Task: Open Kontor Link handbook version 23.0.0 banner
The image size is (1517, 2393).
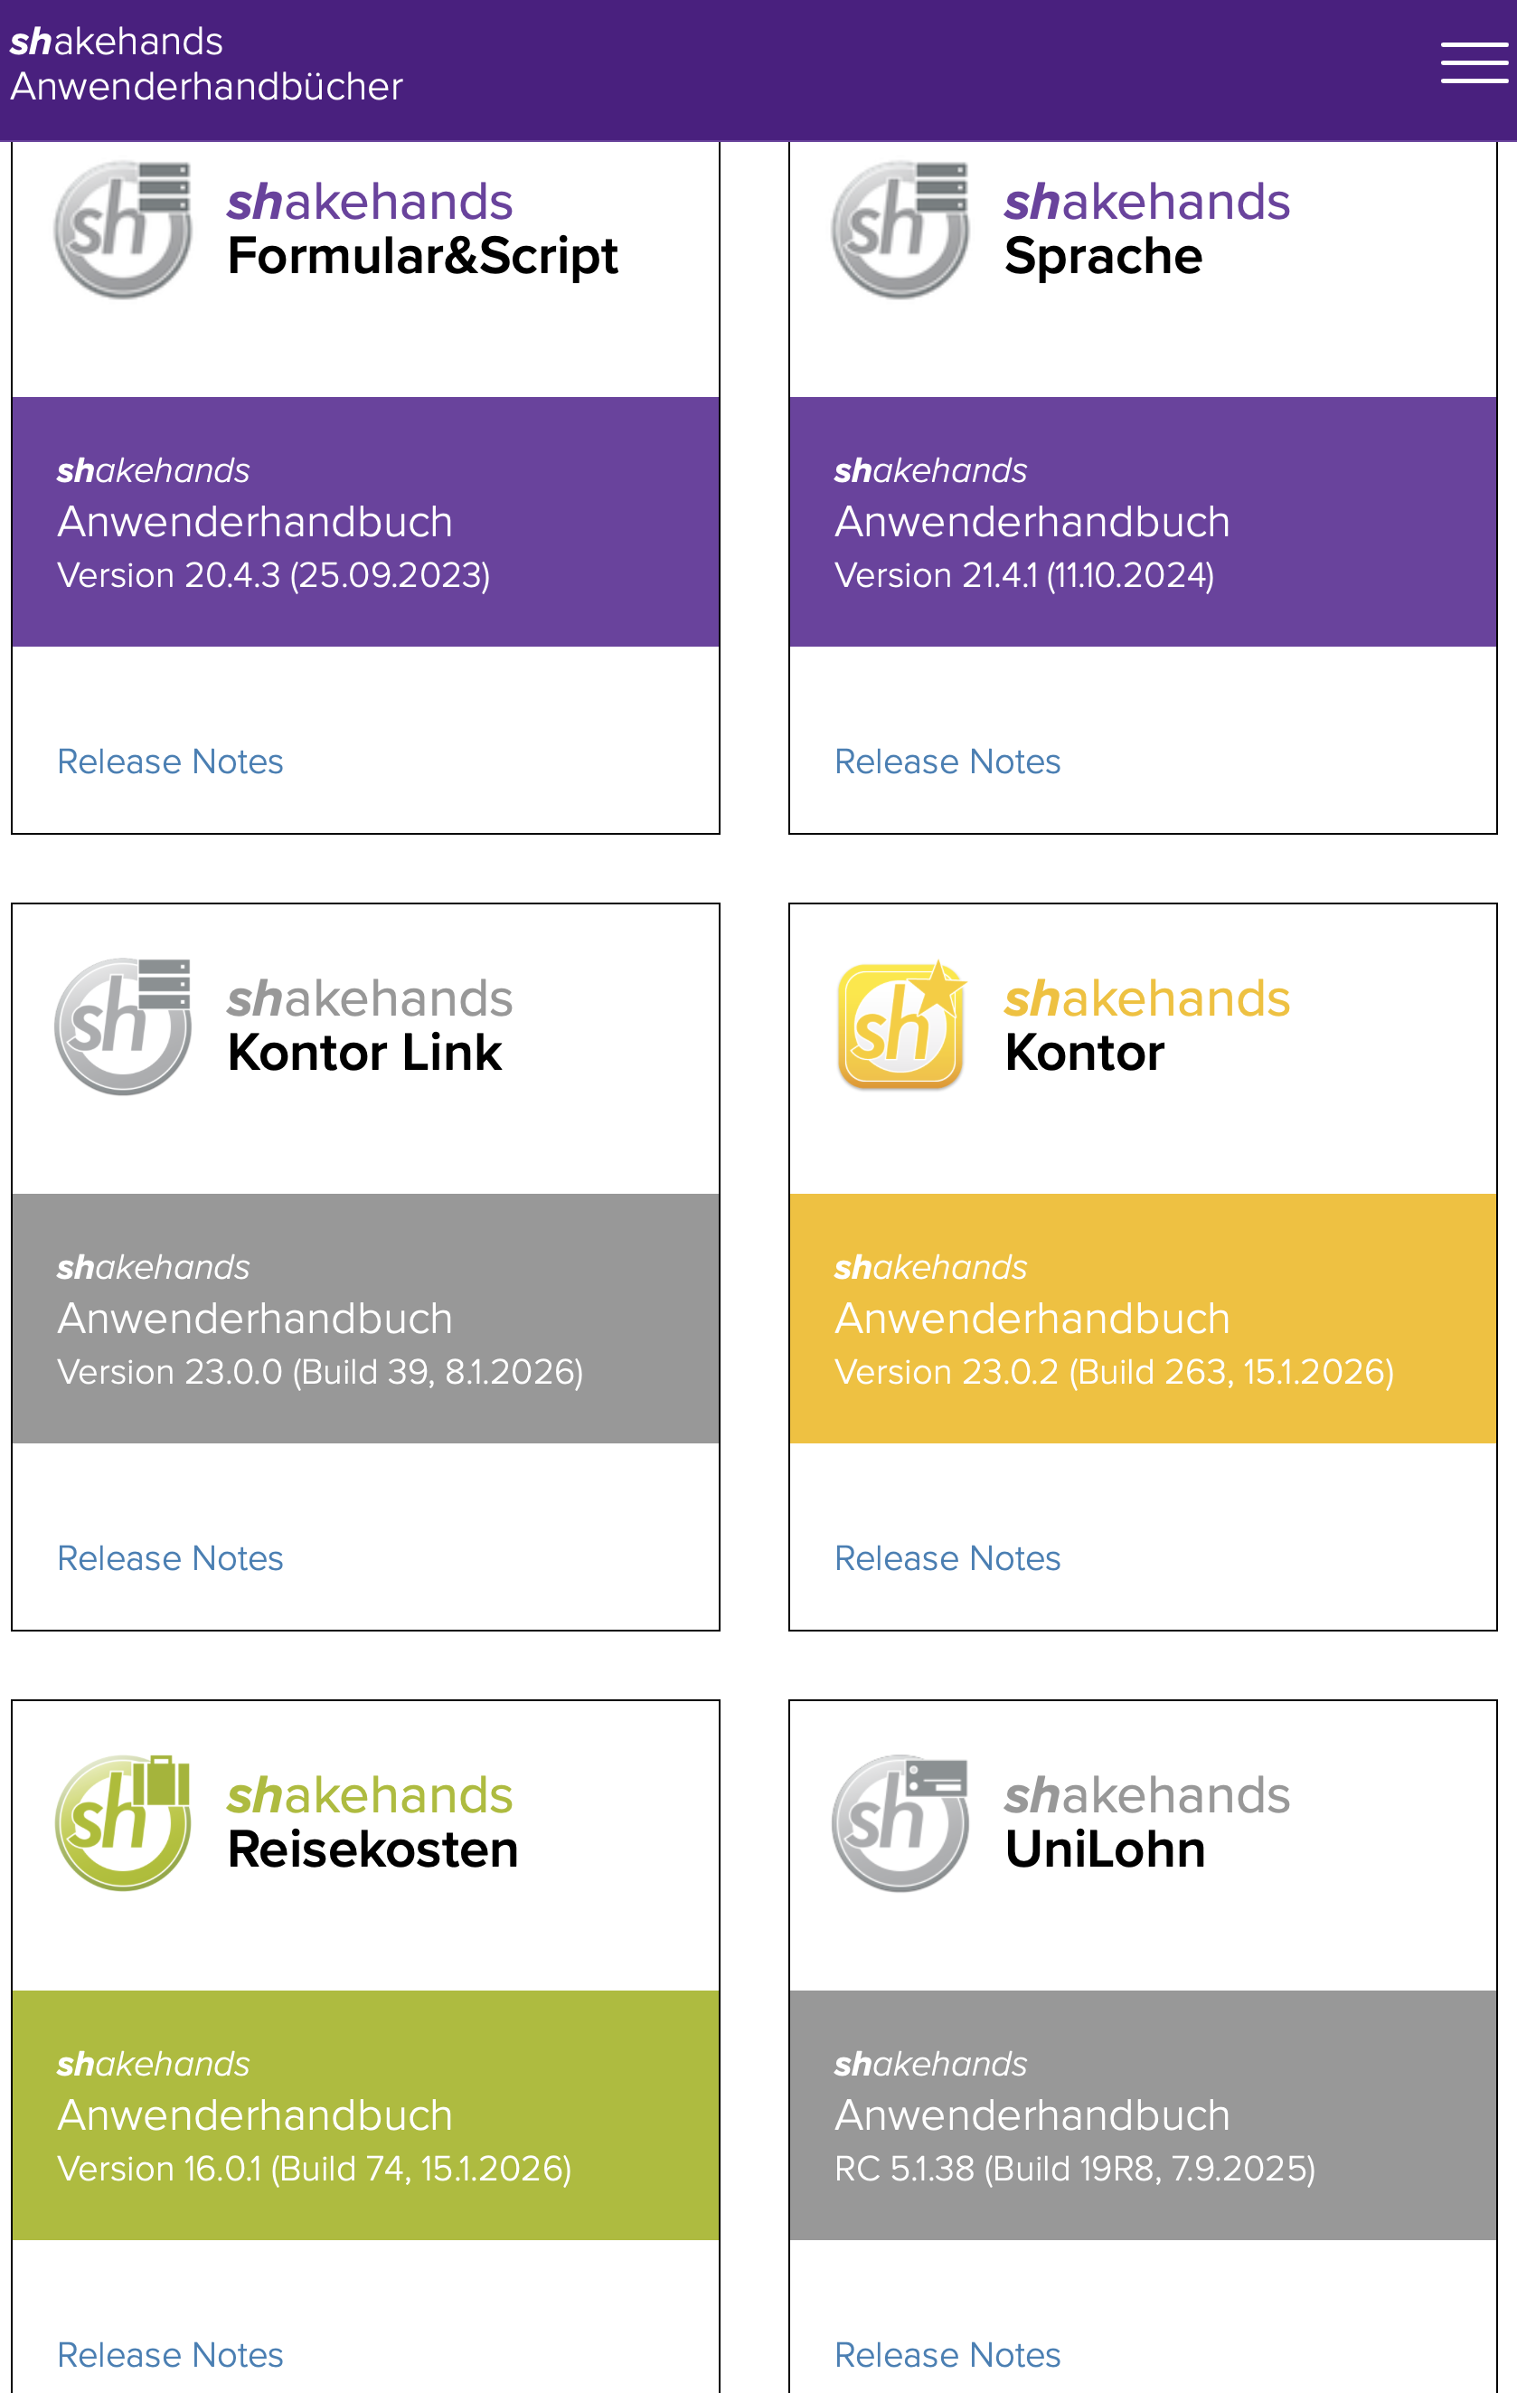Action: 364,1319
